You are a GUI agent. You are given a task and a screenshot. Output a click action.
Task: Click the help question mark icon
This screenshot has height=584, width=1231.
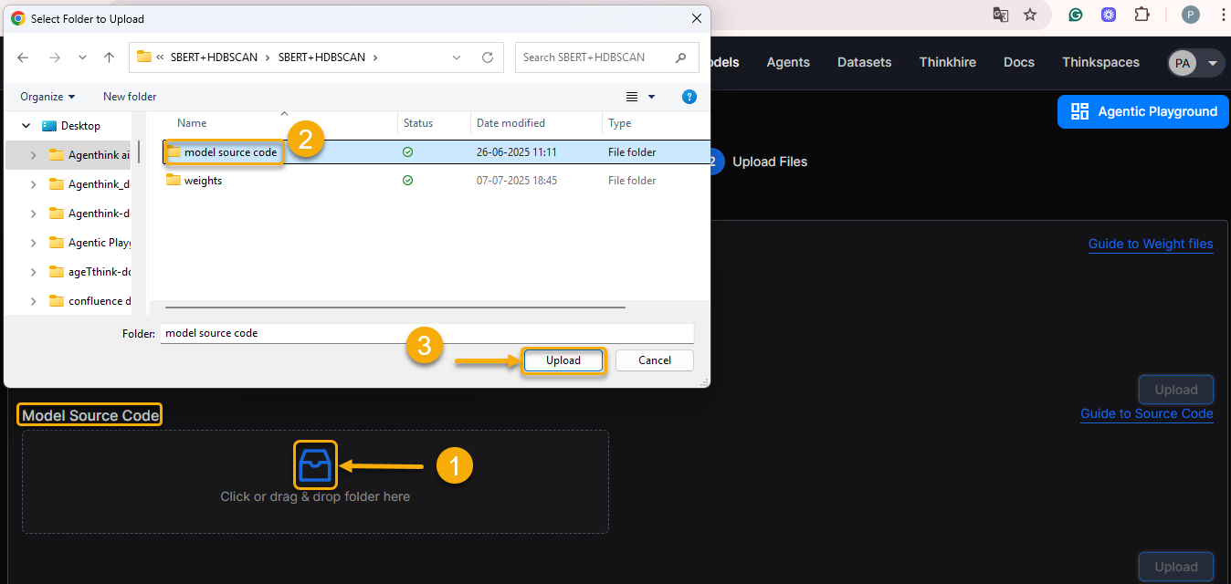point(689,97)
